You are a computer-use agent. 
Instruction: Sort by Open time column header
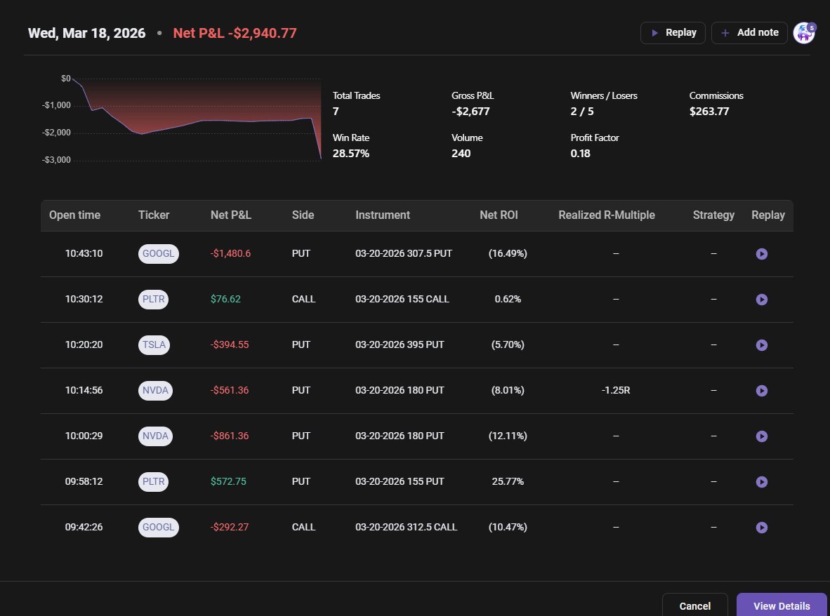(74, 215)
